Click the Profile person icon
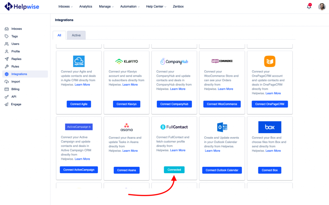 (x=7, y=51)
